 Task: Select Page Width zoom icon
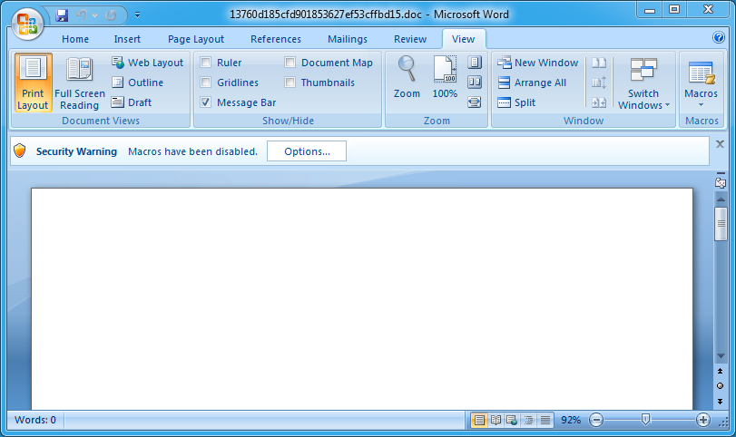pyautogui.click(x=475, y=102)
